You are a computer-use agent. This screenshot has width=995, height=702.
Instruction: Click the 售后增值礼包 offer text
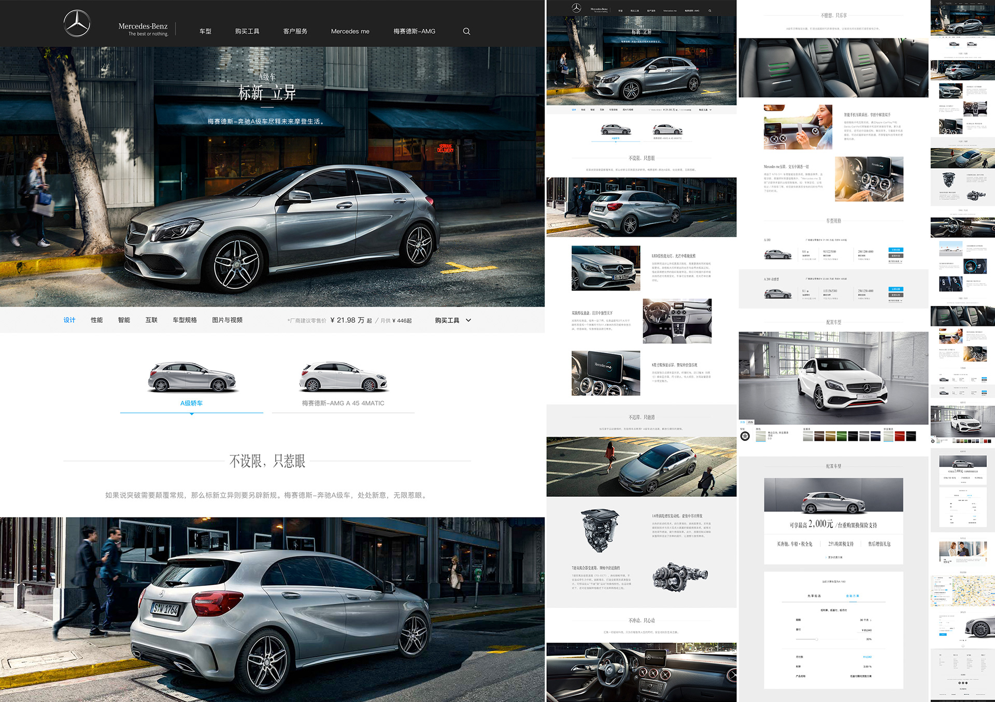tap(879, 544)
